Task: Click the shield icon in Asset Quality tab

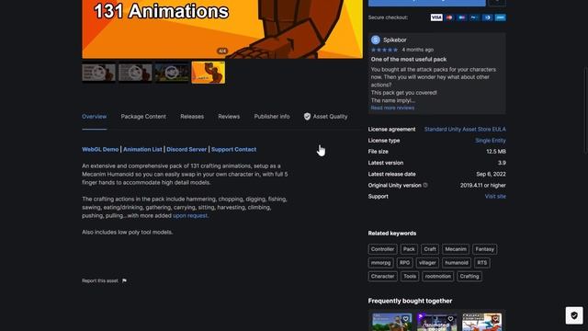Action: point(307,117)
